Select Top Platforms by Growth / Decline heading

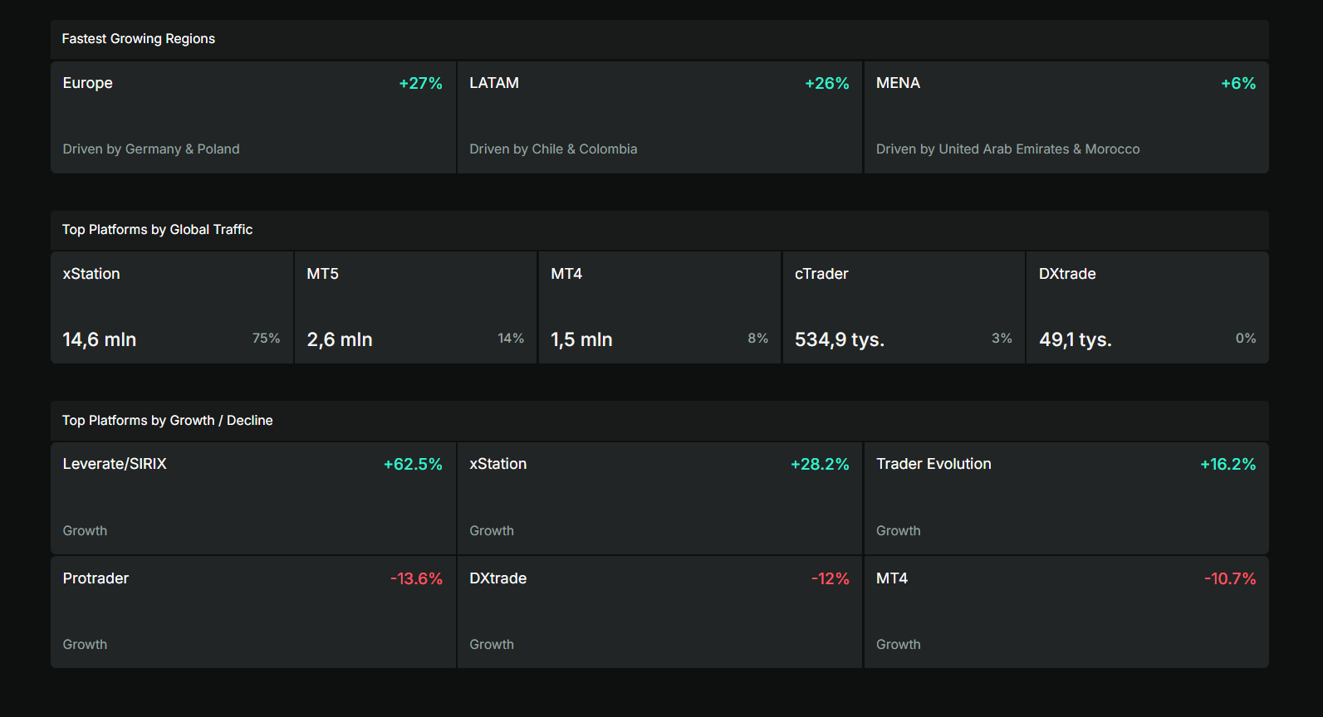(167, 421)
